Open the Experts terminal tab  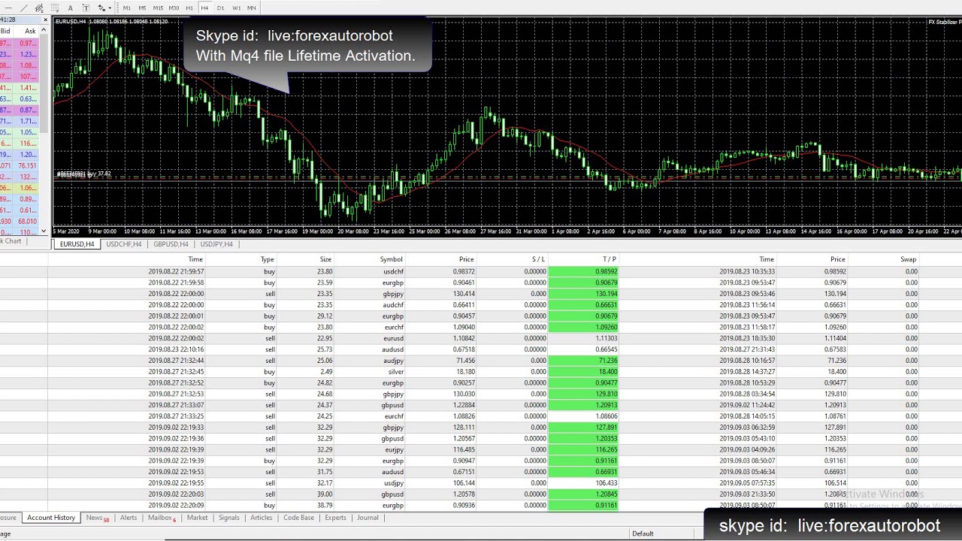(x=335, y=518)
